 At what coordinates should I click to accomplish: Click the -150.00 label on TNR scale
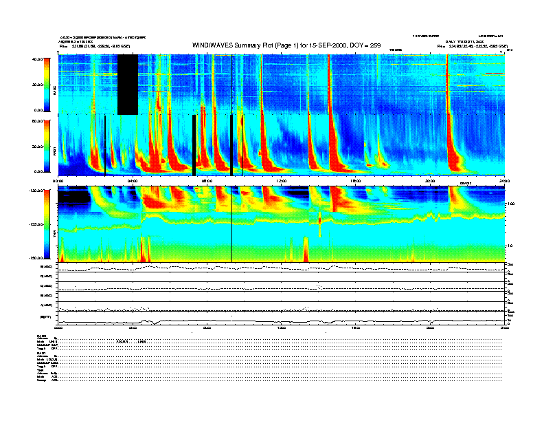click(x=36, y=258)
